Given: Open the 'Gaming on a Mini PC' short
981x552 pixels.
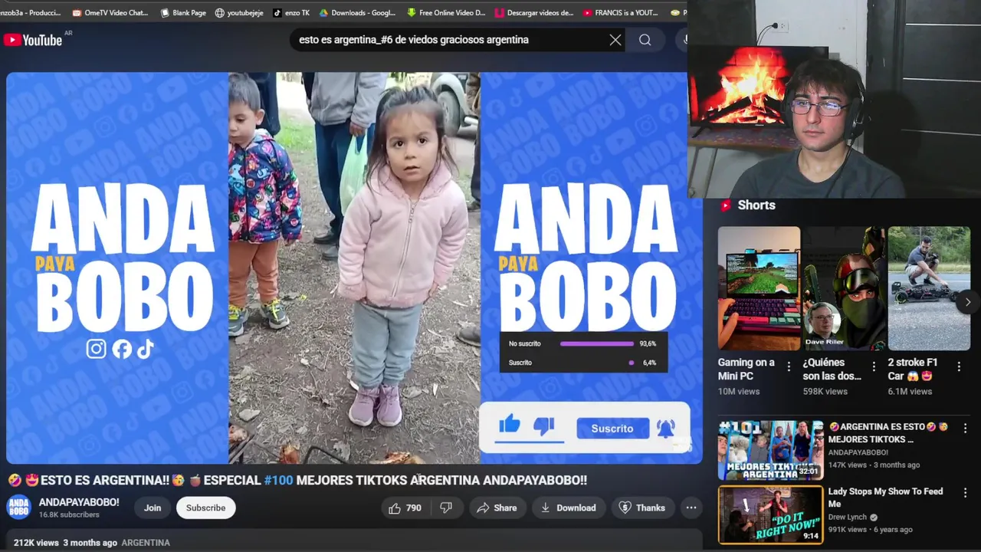Looking at the screenshot, I should (759, 288).
